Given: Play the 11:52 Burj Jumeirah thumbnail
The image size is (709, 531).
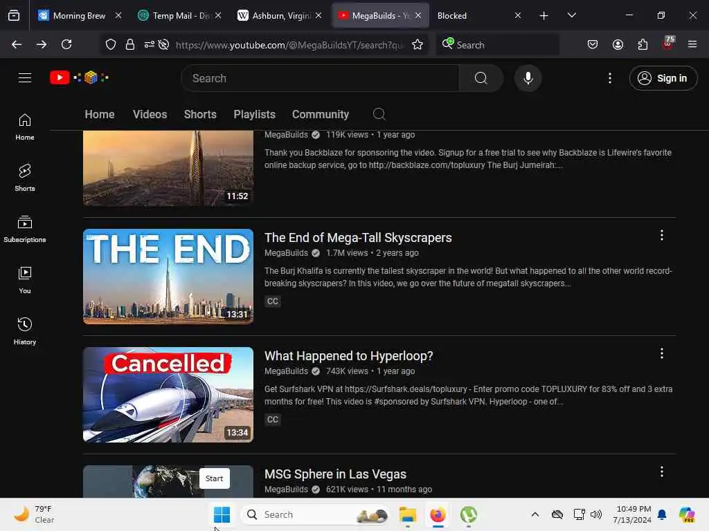Looking at the screenshot, I should (x=168, y=168).
